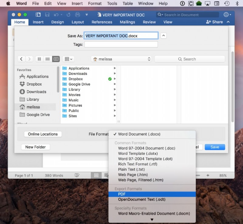Screen dimensions: 243x224
Task: Click the blue Save button
Action: click(x=215, y=147)
